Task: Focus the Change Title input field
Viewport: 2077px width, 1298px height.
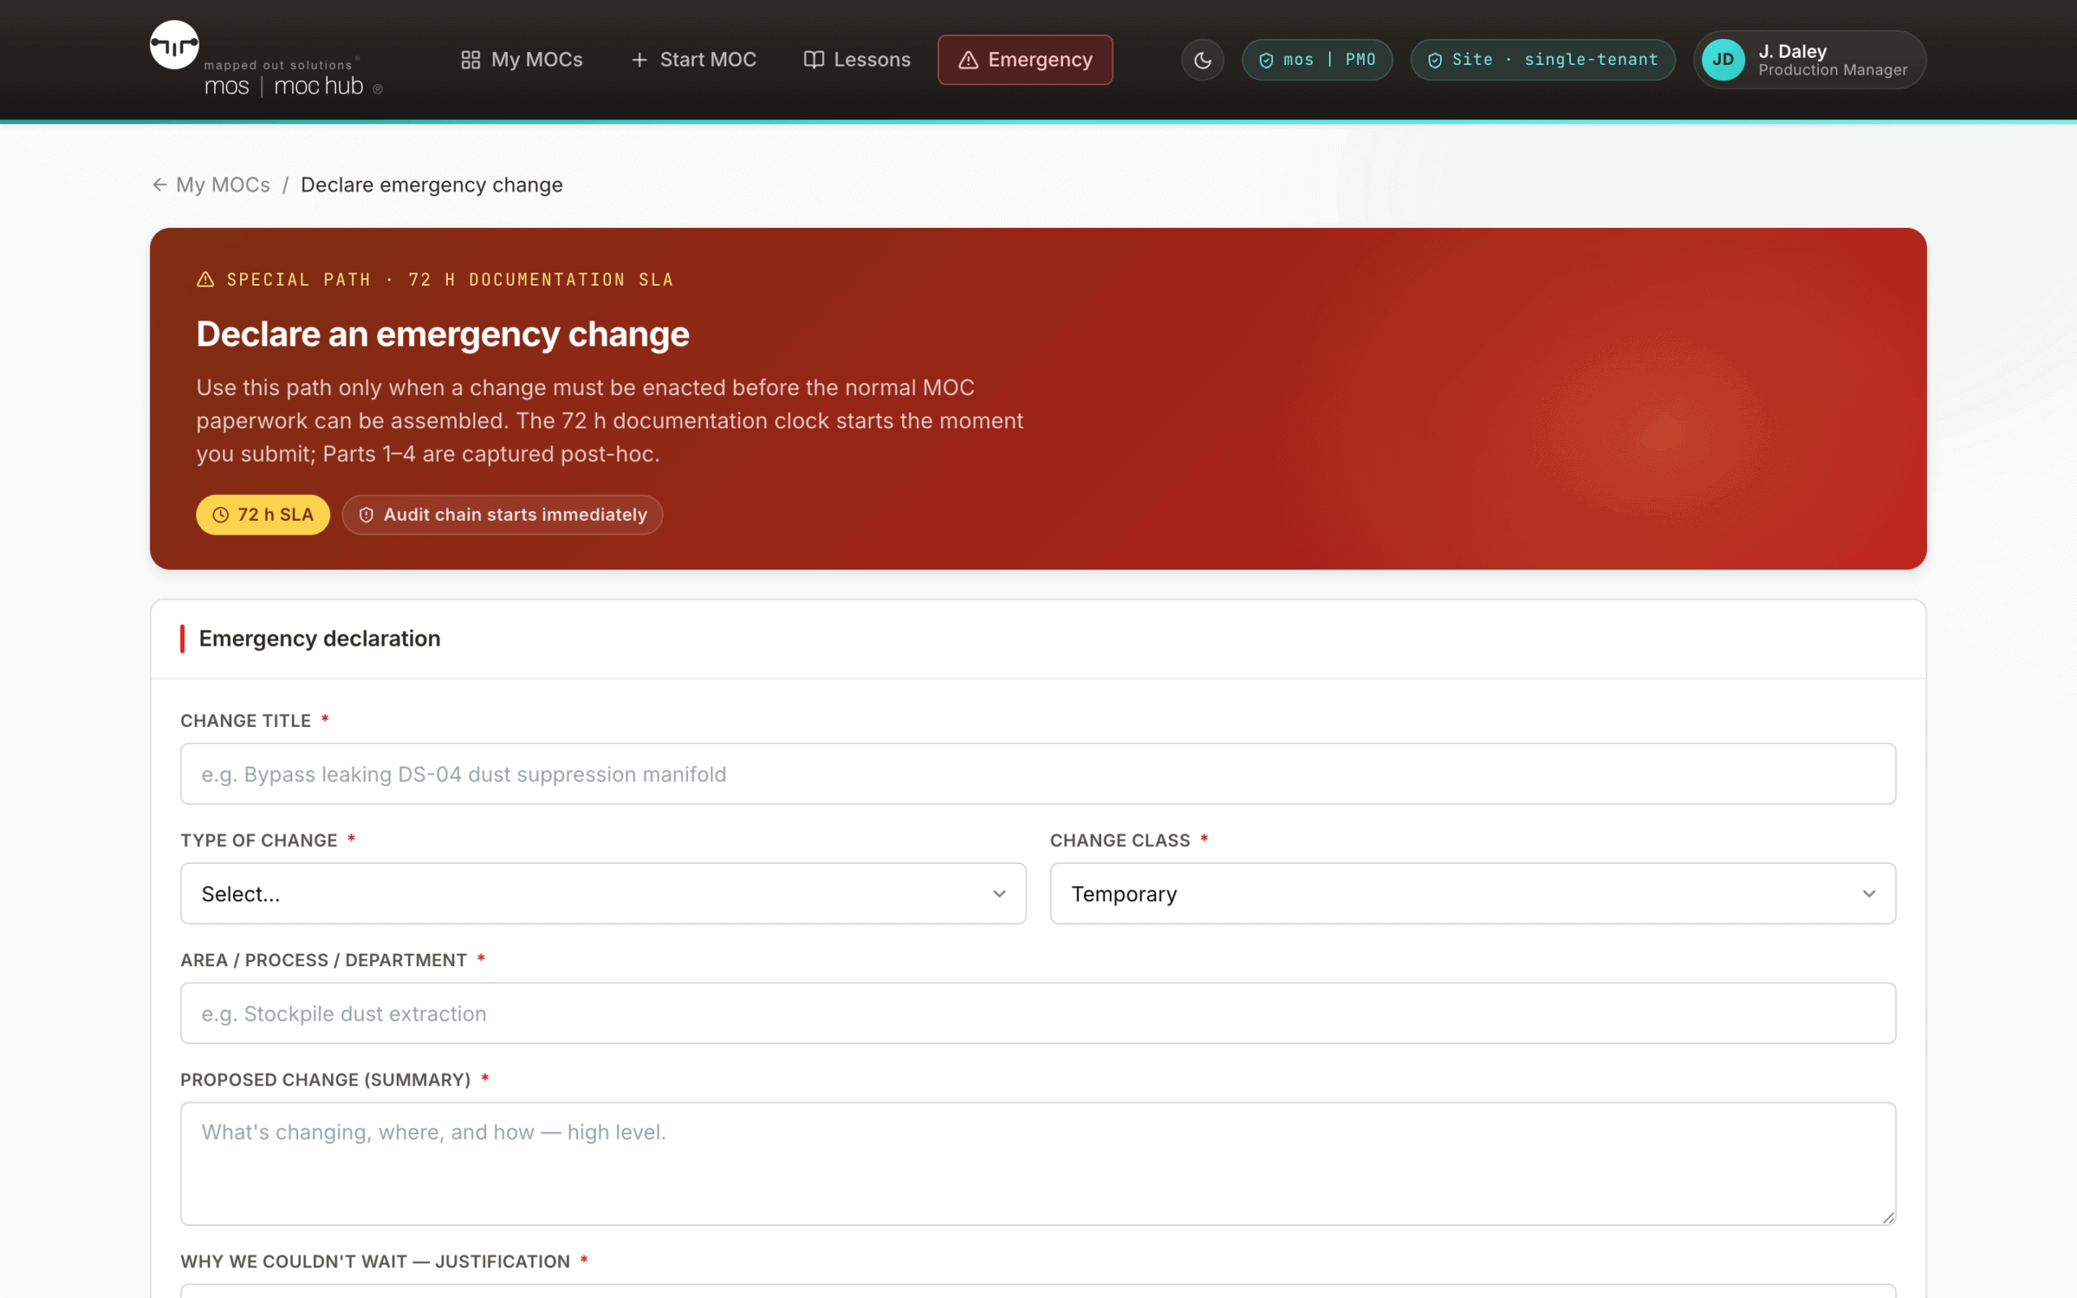Action: (1038, 773)
